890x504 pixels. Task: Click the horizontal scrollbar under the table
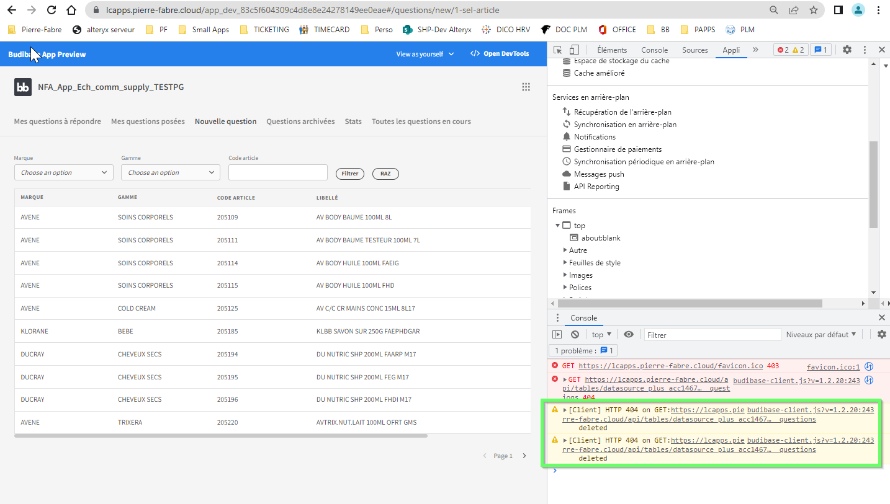click(221, 436)
